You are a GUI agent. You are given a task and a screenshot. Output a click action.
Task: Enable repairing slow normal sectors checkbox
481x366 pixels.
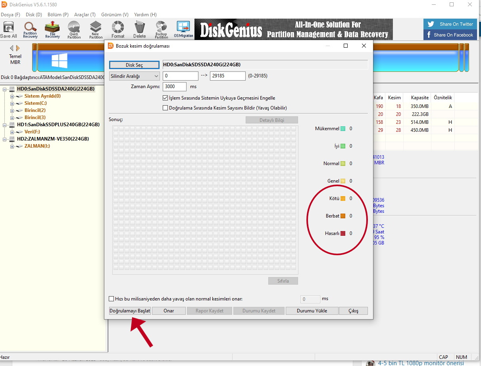tap(112, 299)
